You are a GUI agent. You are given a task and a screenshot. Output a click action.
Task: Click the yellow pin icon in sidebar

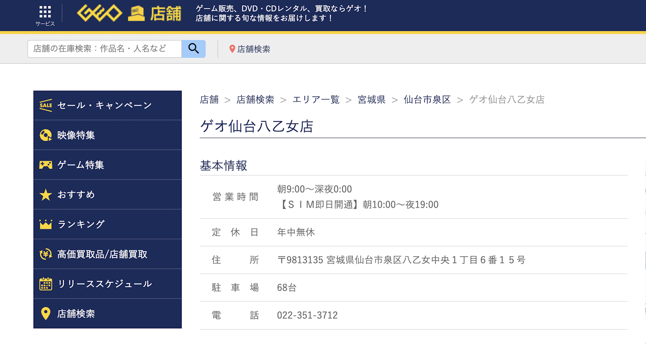[46, 313]
